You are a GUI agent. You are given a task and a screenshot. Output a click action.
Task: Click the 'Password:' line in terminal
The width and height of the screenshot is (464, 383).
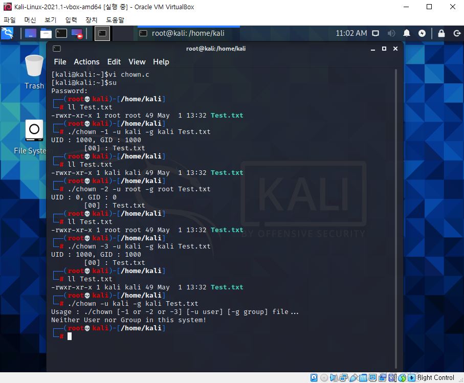coord(69,91)
